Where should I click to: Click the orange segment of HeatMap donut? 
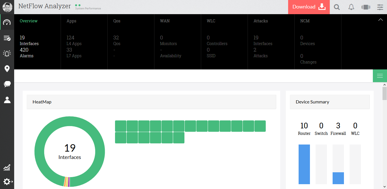point(65,181)
